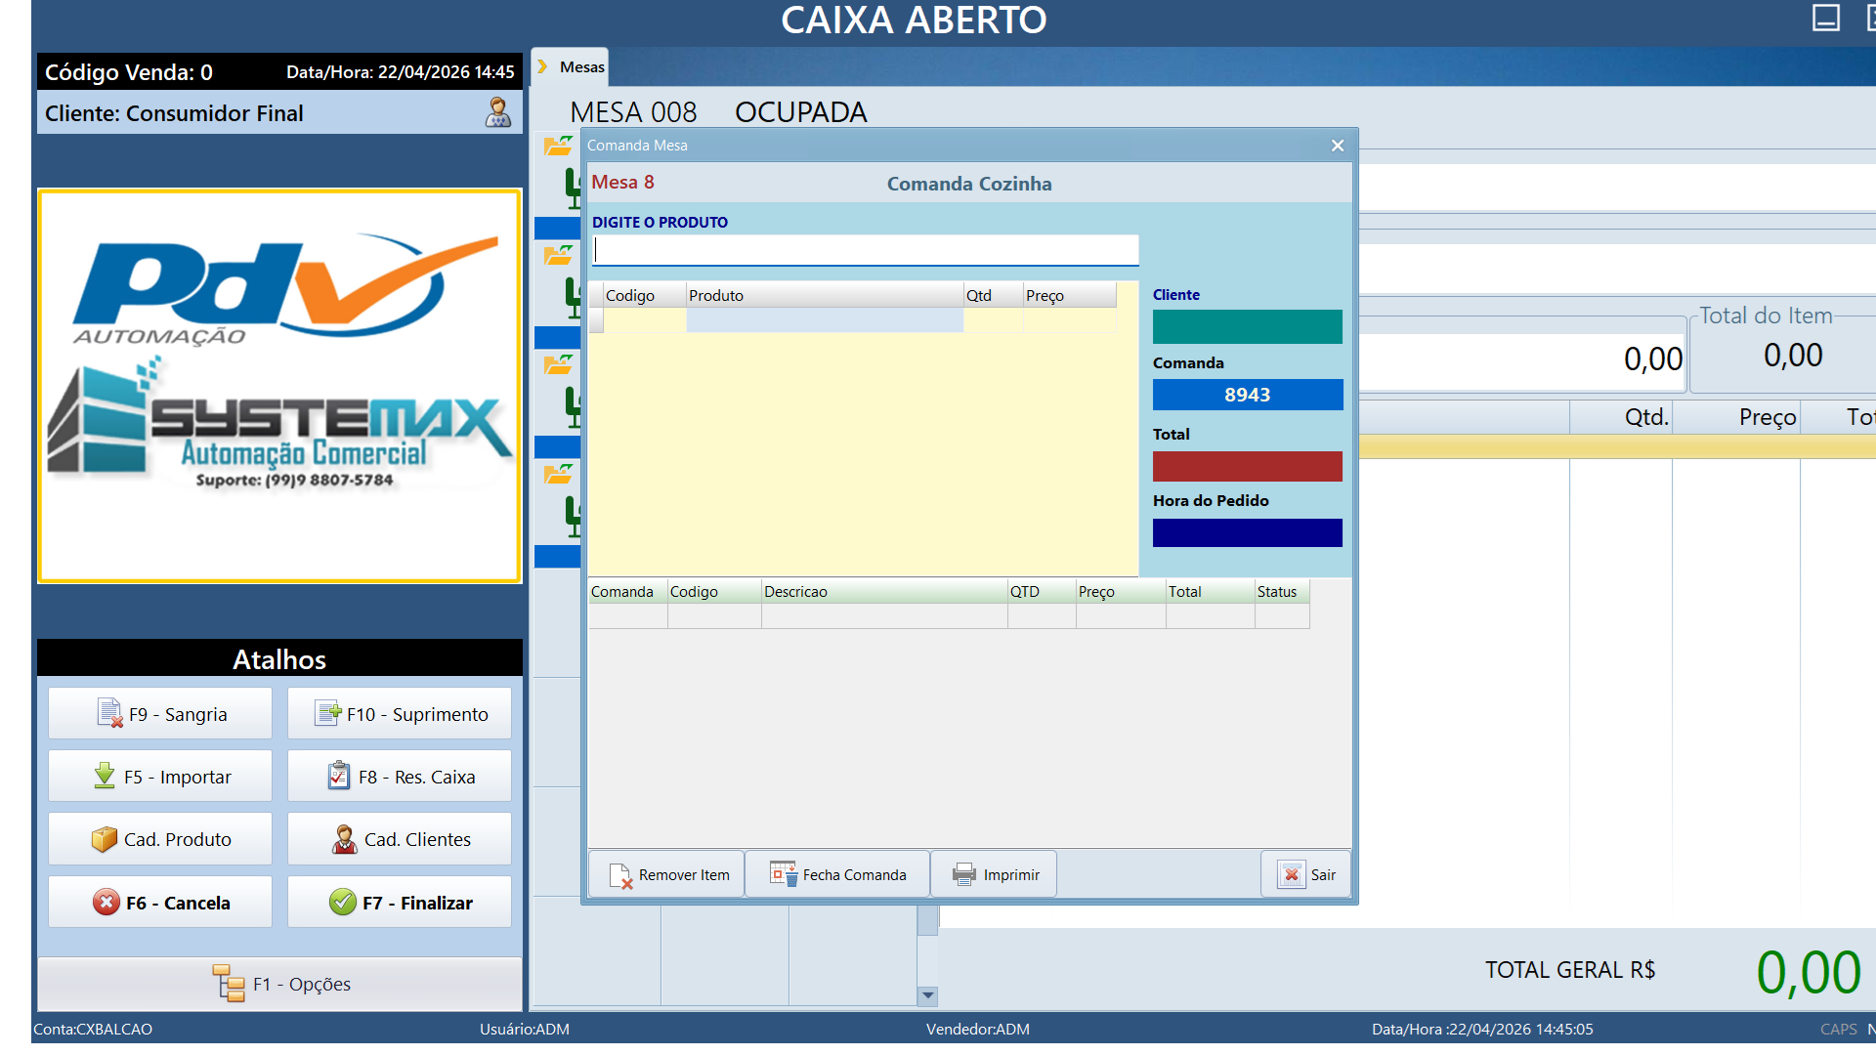Click the Sair red X icon

pos(1292,874)
